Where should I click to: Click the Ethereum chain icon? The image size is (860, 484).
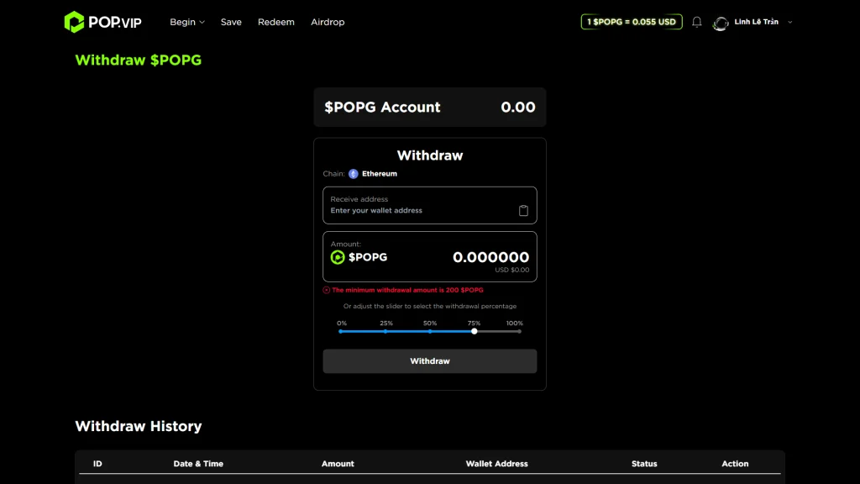(354, 174)
